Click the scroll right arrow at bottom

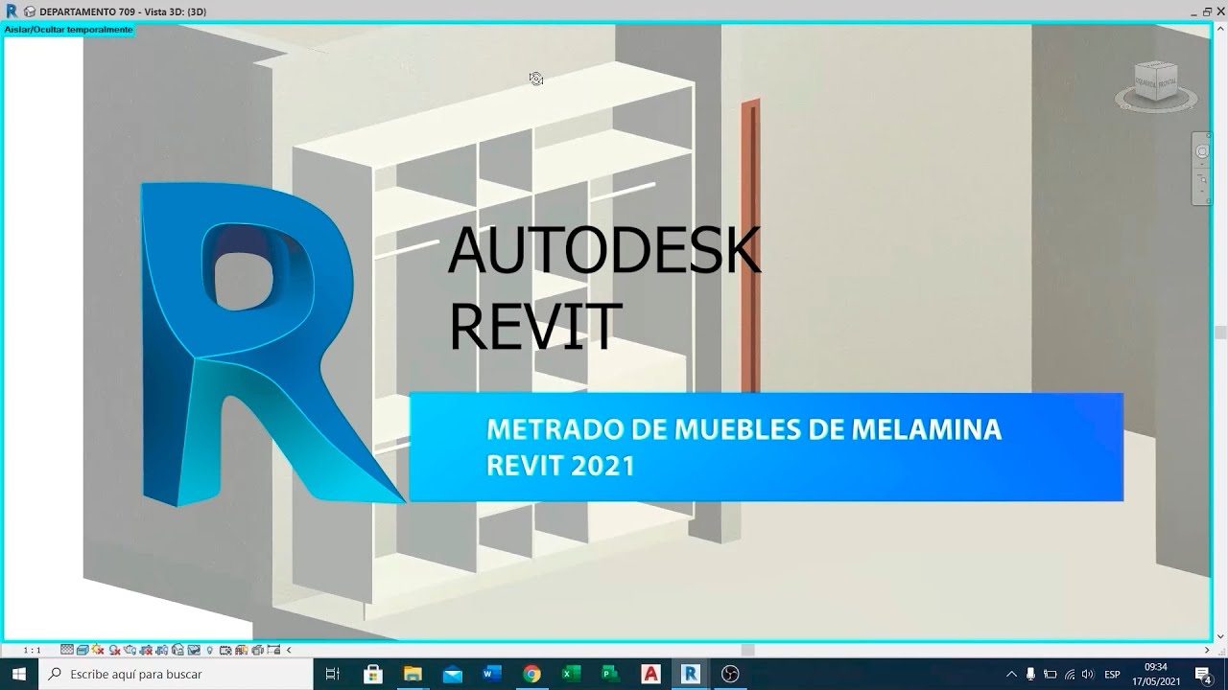(x=1207, y=650)
